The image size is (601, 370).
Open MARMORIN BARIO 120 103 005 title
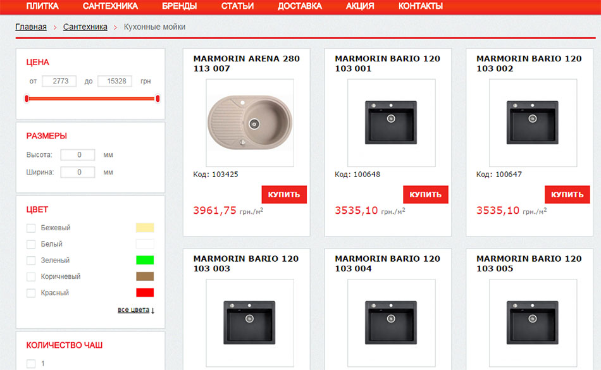click(529, 264)
